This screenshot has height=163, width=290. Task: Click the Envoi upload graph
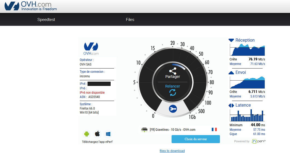pos(247,82)
